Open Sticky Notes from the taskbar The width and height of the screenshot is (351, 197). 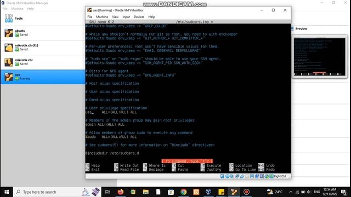pos(221,192)
